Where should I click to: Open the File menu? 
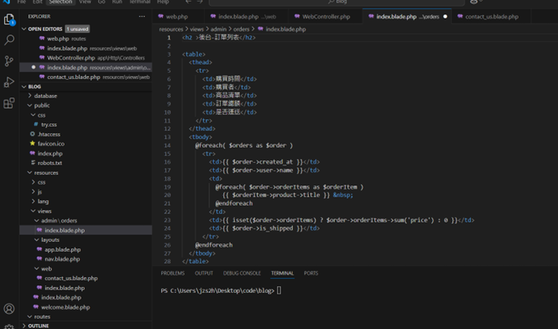22,2
